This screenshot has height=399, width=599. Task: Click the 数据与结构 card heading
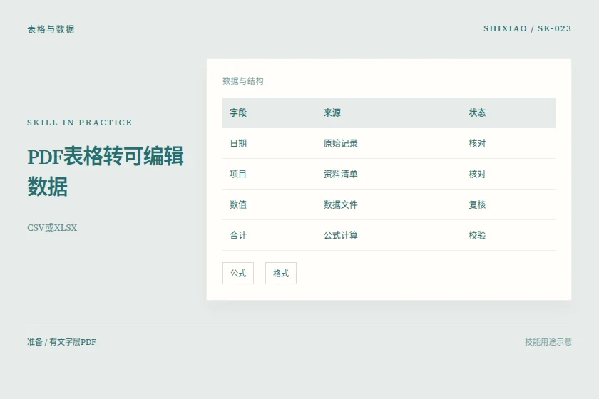(243, 81)
